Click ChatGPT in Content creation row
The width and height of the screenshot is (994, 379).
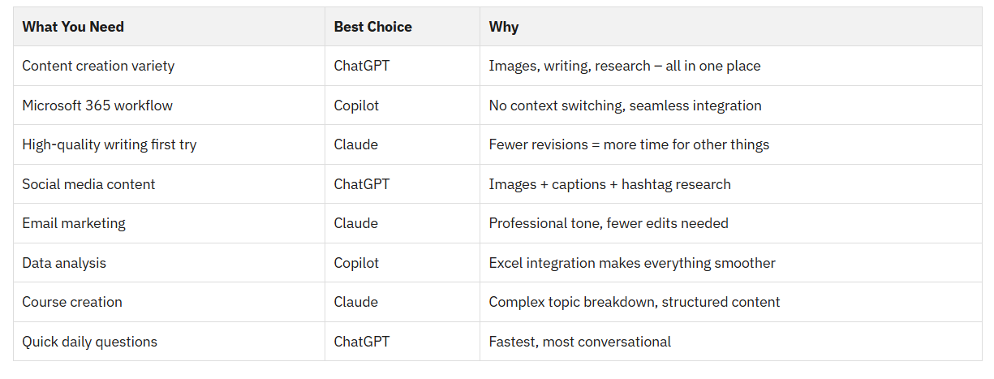point(362,66)
